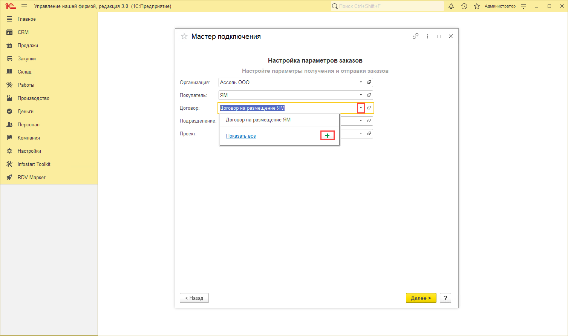Copy link to form icon
The height and width of the screenshot is (336, 568).
pyautogui.click(x=415, y=36)
